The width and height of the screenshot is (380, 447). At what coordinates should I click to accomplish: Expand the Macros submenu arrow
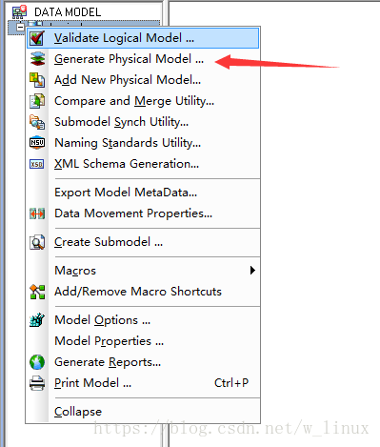[x=252, y=271]
